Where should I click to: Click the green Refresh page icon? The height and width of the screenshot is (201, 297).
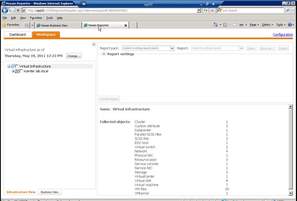tap(206, 10)
